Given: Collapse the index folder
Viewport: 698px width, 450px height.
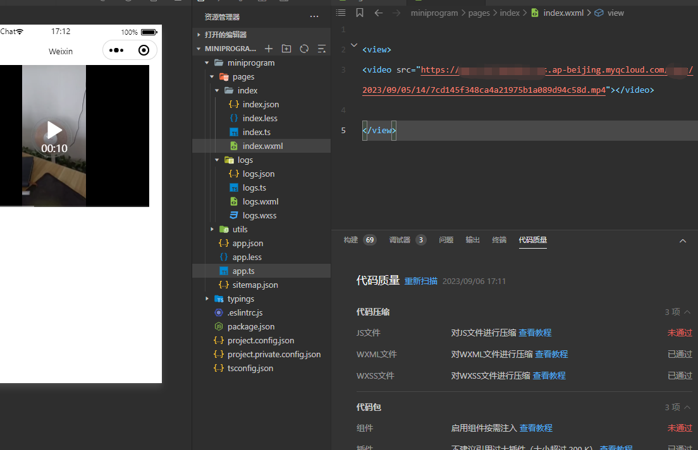Looking at the screenshot, I should pos(217,90).
